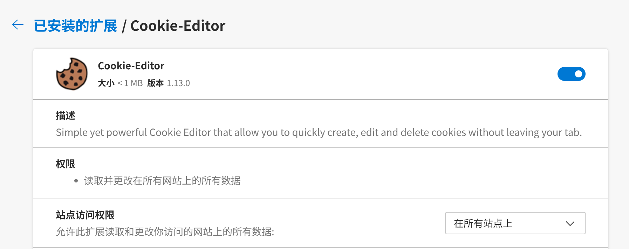This screenshot has width=629, height=249.
Task: Select the 权限 section heading
Action: (66, 164)
